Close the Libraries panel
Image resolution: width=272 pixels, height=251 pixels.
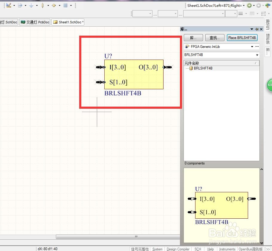261,29
